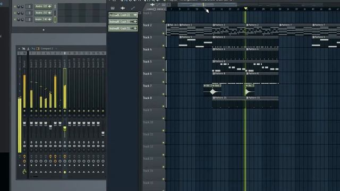The image size is (340, 191).
Task: Click bar 17 on the playlist timeline ruler
Action: click(x=214, y=9)
